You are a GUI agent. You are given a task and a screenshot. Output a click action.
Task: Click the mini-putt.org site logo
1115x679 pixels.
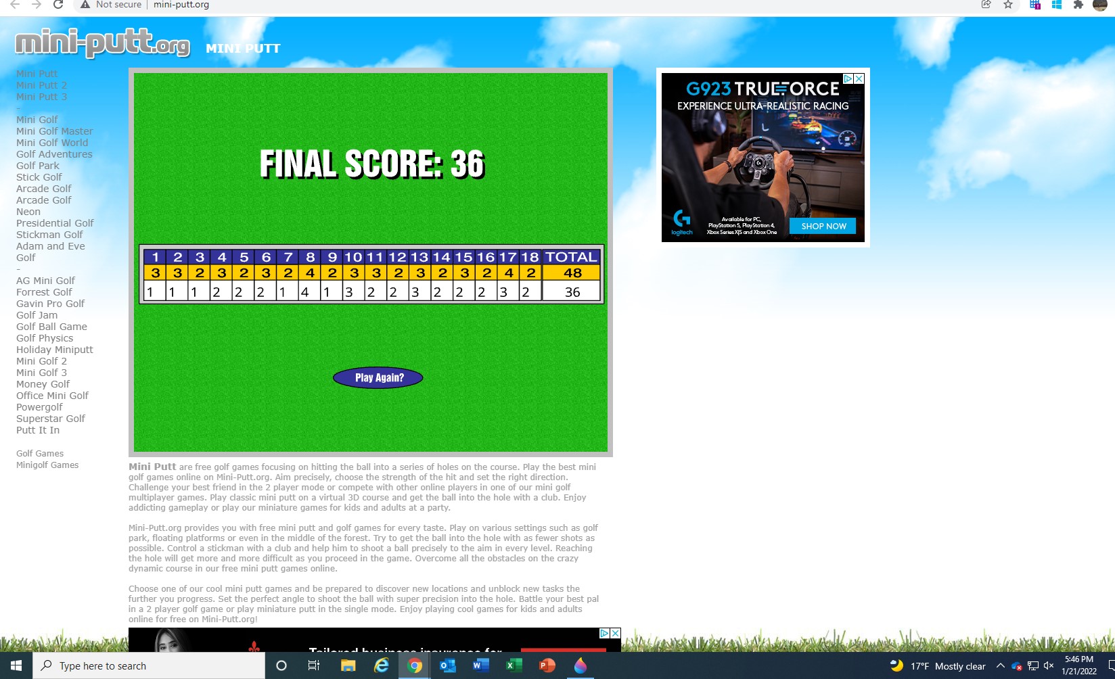point(102,43)
